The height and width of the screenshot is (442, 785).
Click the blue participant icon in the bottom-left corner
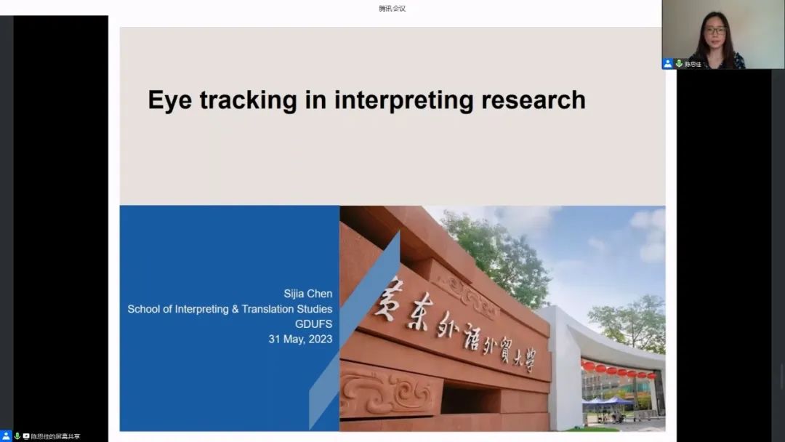6,436
